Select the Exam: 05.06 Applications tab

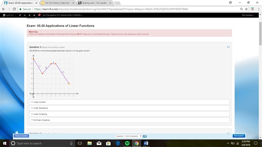click(21, 3)
